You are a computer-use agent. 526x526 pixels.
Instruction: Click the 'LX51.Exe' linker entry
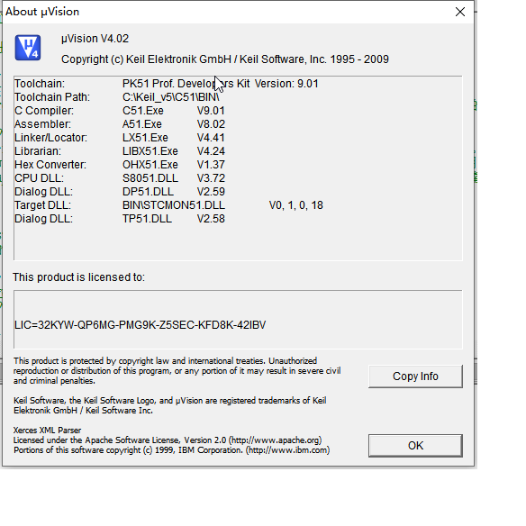(145, 138)
